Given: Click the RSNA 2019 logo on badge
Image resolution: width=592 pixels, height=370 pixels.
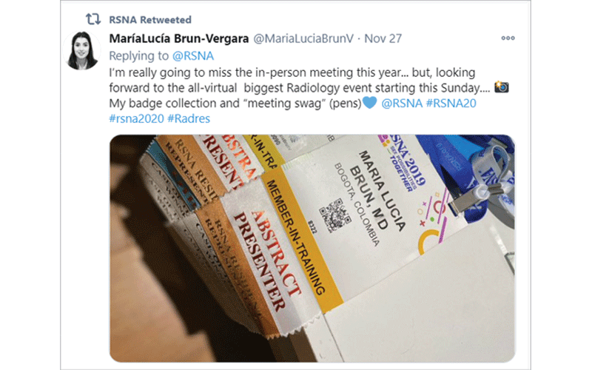Looking at the screenshot, I should click(404, 162).
